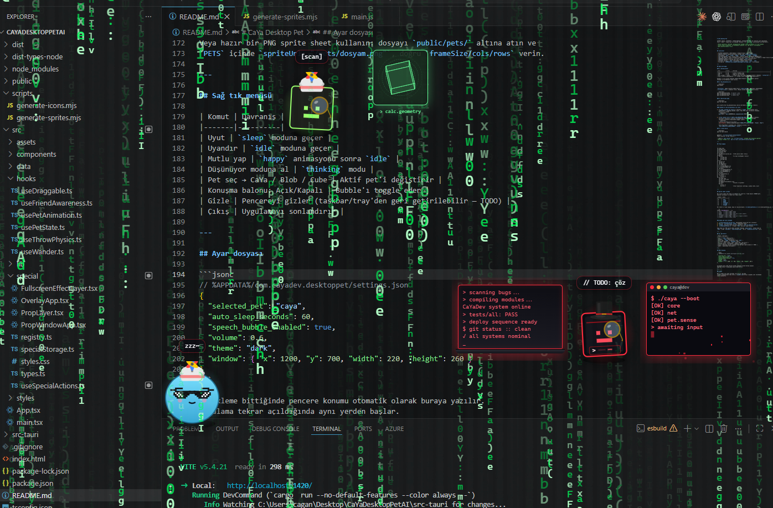The width and height of the screenshot is (773, 508).
Task: Select README.md in the explorer tree
Action: coord(32,495)
